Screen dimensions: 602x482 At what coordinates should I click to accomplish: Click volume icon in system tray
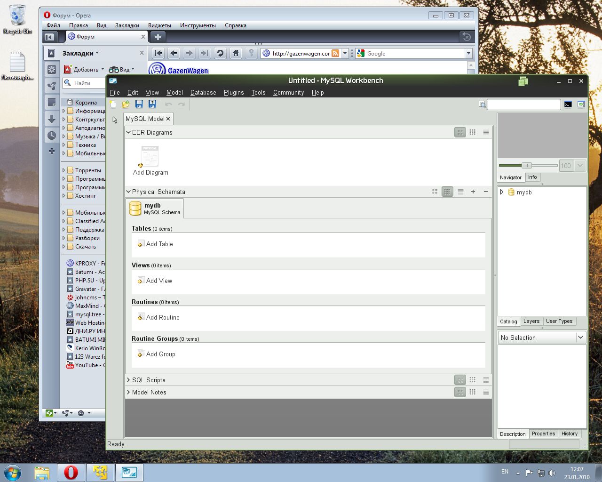(552, 473)
